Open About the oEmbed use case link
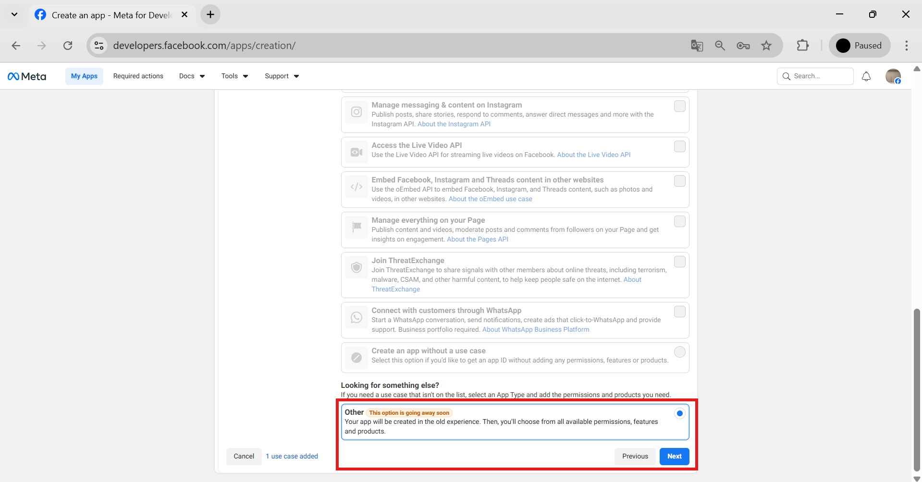The image size is (922, 482). click(491, 199)
